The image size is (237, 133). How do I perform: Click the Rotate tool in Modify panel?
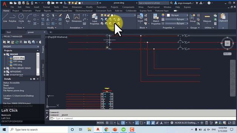click(48, 15)
